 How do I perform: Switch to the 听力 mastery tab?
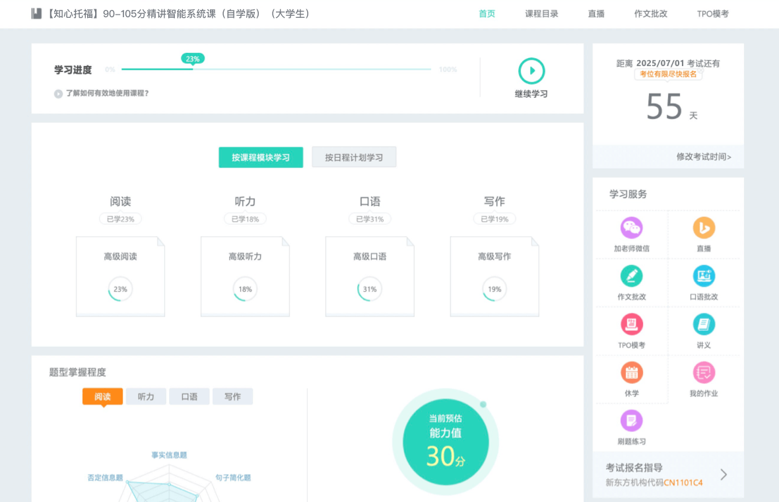[x=146, y=396]
